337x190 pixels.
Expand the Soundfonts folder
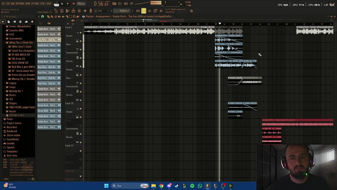click(13, 139)
